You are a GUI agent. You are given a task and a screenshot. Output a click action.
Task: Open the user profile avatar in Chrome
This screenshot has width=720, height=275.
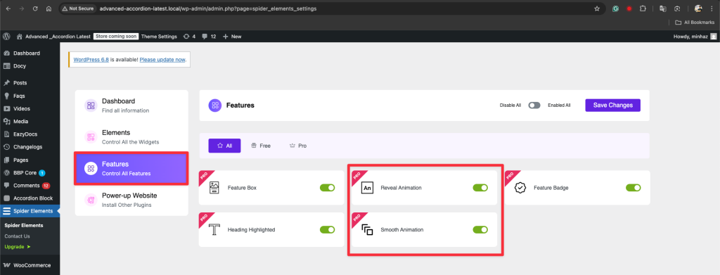tap(698, 8)
